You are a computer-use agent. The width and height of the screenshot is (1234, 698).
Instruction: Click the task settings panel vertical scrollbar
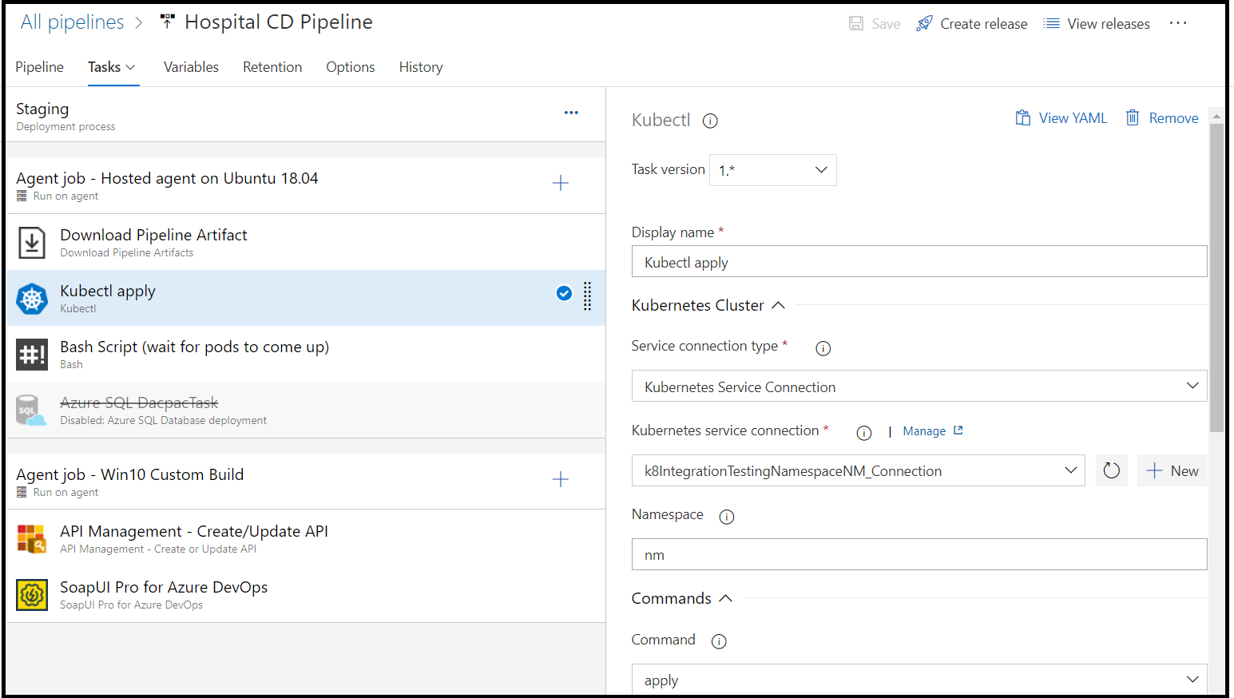(x=1216, y=278)
